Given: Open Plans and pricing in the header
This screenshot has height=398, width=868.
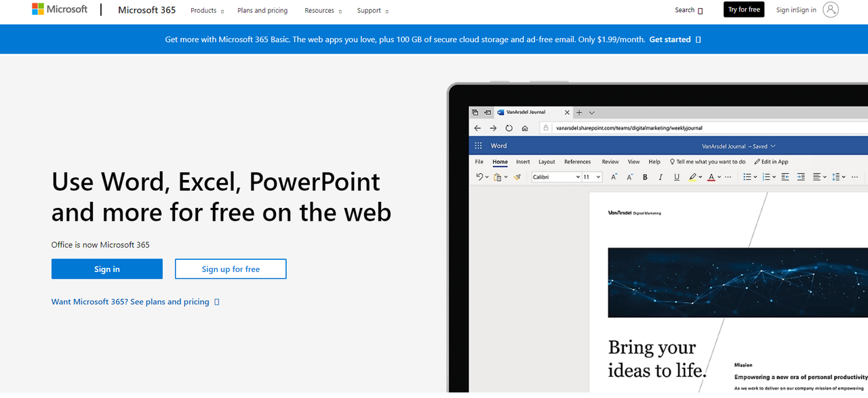Looking at the screenshot, I should coord(262,10).
